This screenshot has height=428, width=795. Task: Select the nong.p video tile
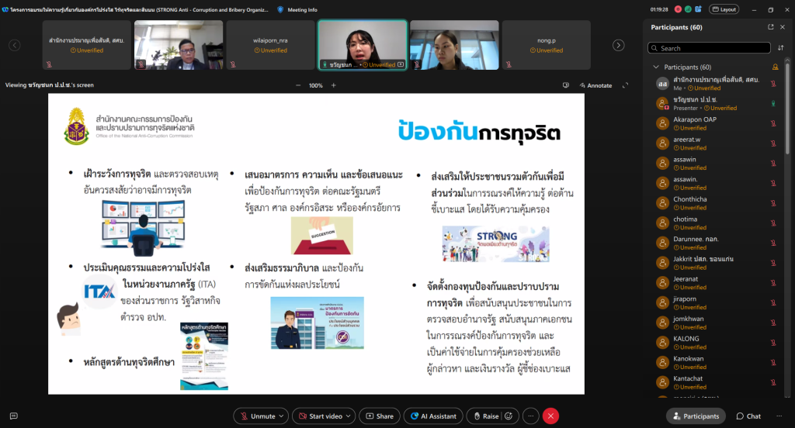tap(546, 44)
